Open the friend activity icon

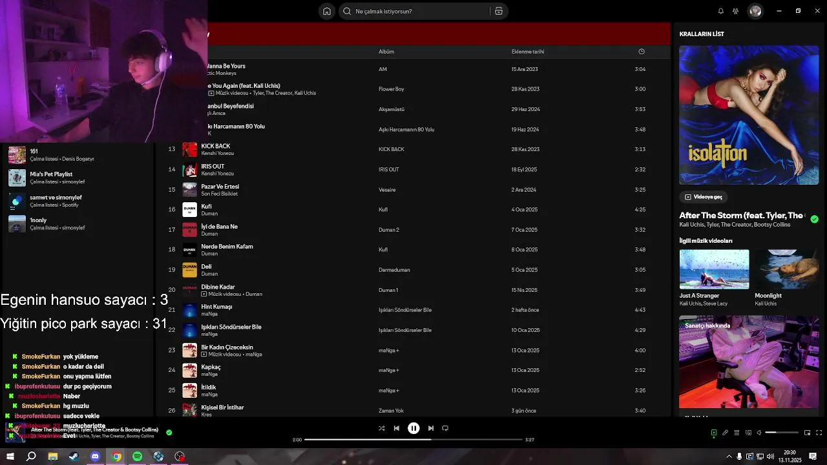pyautogui.click(x=735, y=11)
